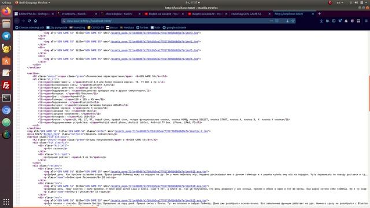Launch Telegram from the dock

(6, 36)
